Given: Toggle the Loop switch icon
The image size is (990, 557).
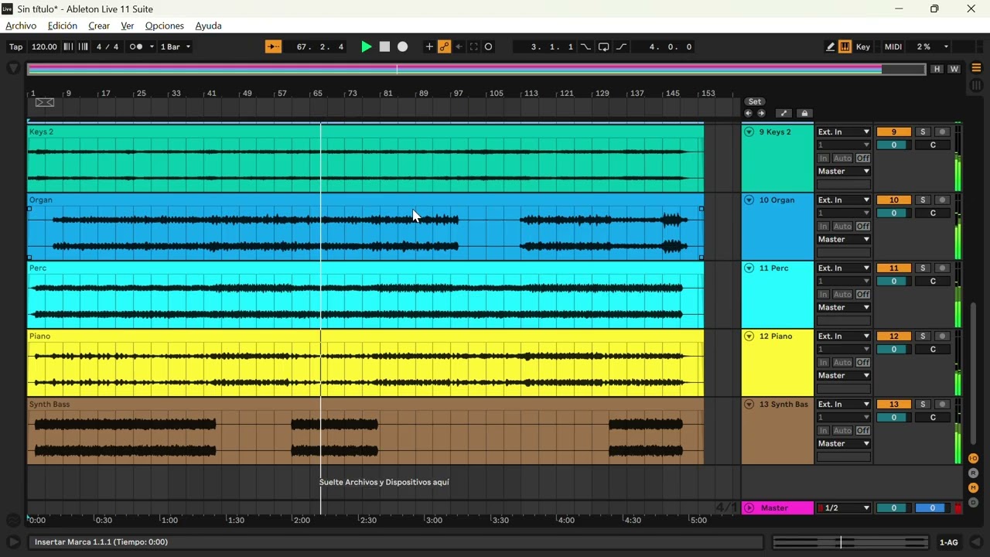Looking at the screenshot, I should coord(603,46).
